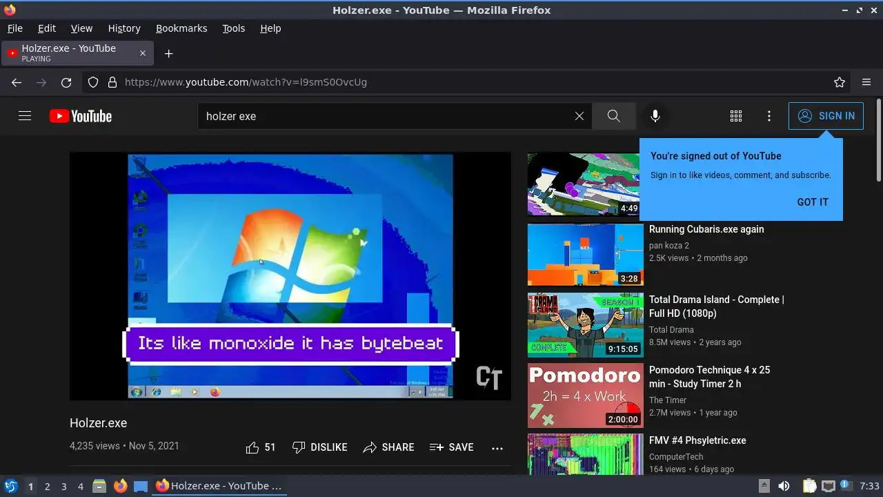Open Pomodoro Technique 4 x 25 title
Viewport: 883px width, 497px height.
[710, 377]
